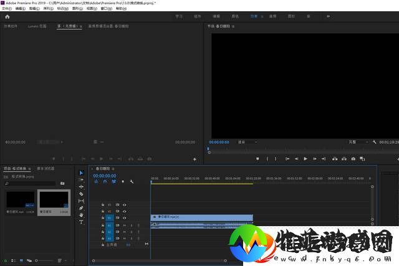Click the Home icon in top bar
Viewport: 399px width, 266px height.
point(7,17)
